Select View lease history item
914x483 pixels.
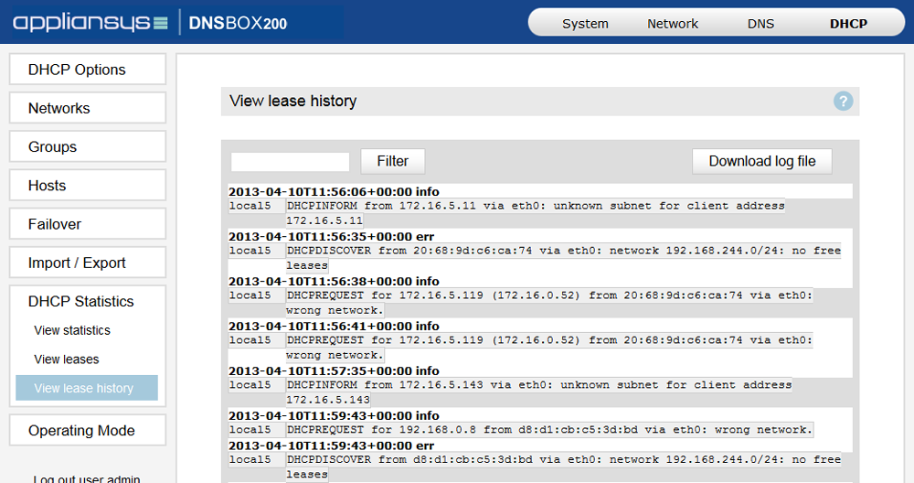coord(87,388)
